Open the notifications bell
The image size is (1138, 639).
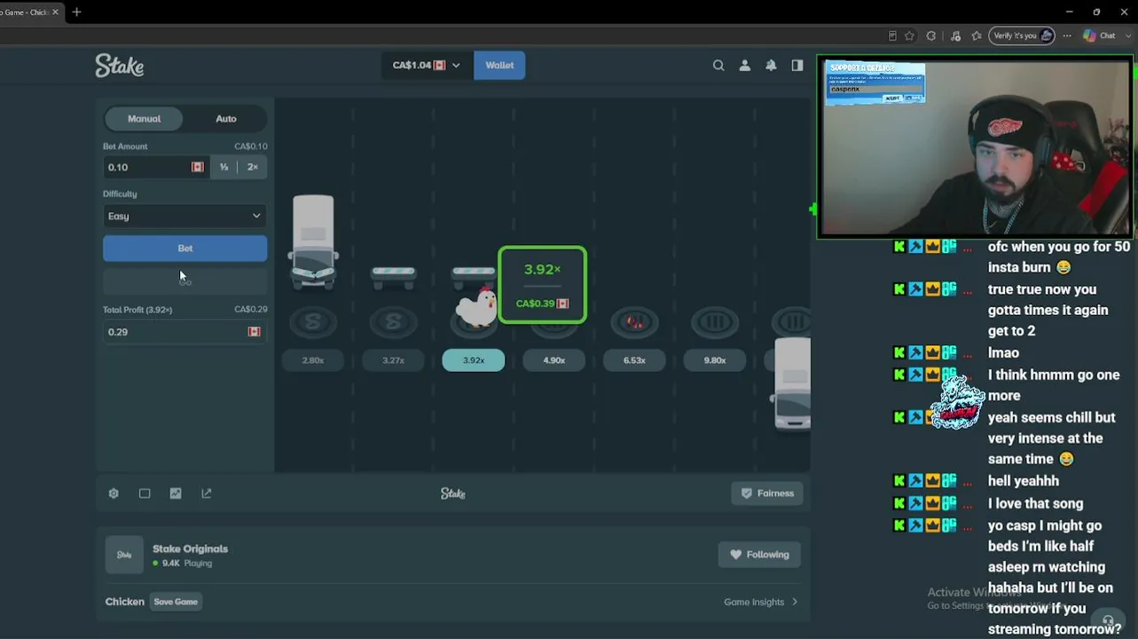coord(771,65)
